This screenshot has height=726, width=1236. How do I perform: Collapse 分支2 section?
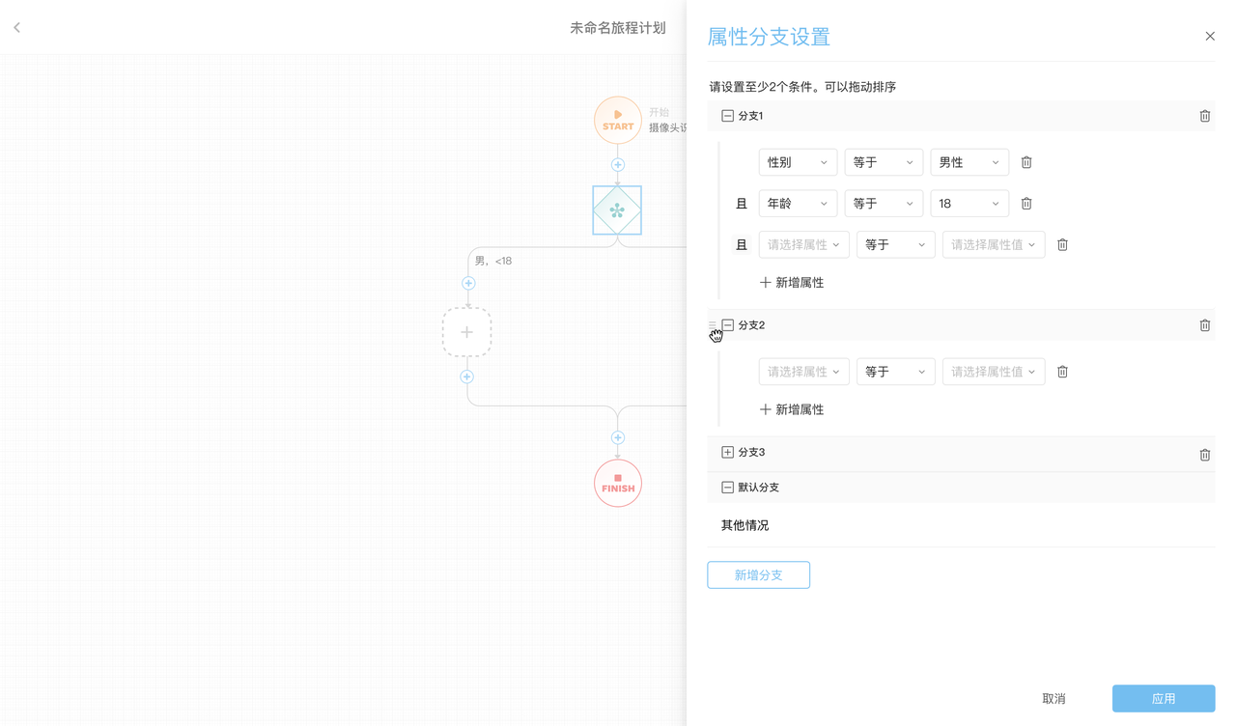click(x=727, y=325)
